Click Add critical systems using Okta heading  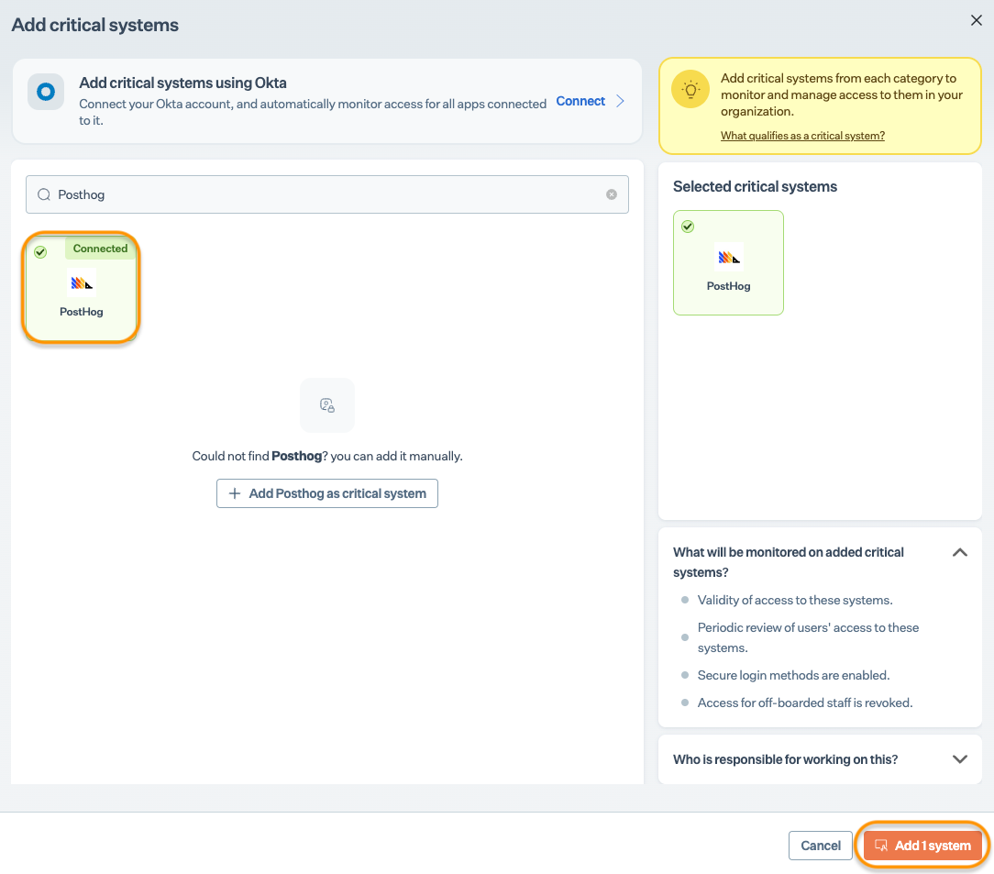tap(182, 83)
